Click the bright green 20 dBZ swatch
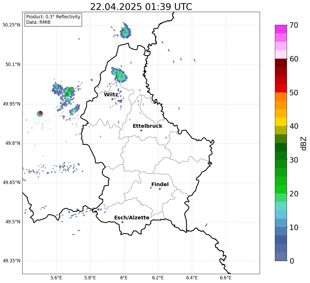 point(281,189)
